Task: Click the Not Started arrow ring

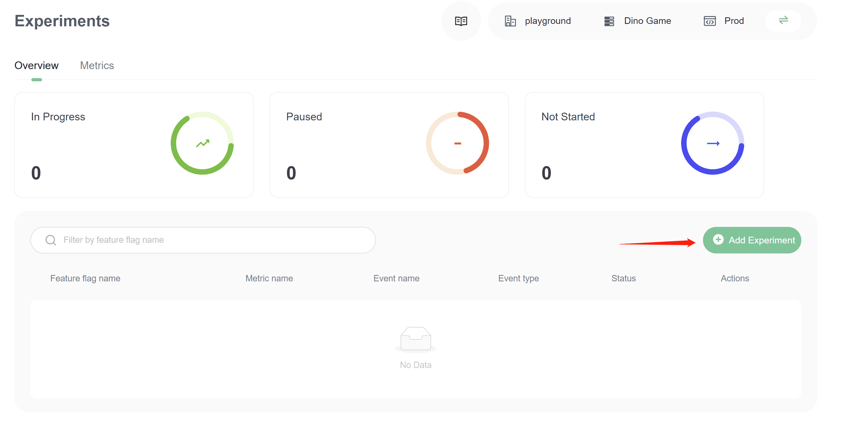Action: click(713, 143)
